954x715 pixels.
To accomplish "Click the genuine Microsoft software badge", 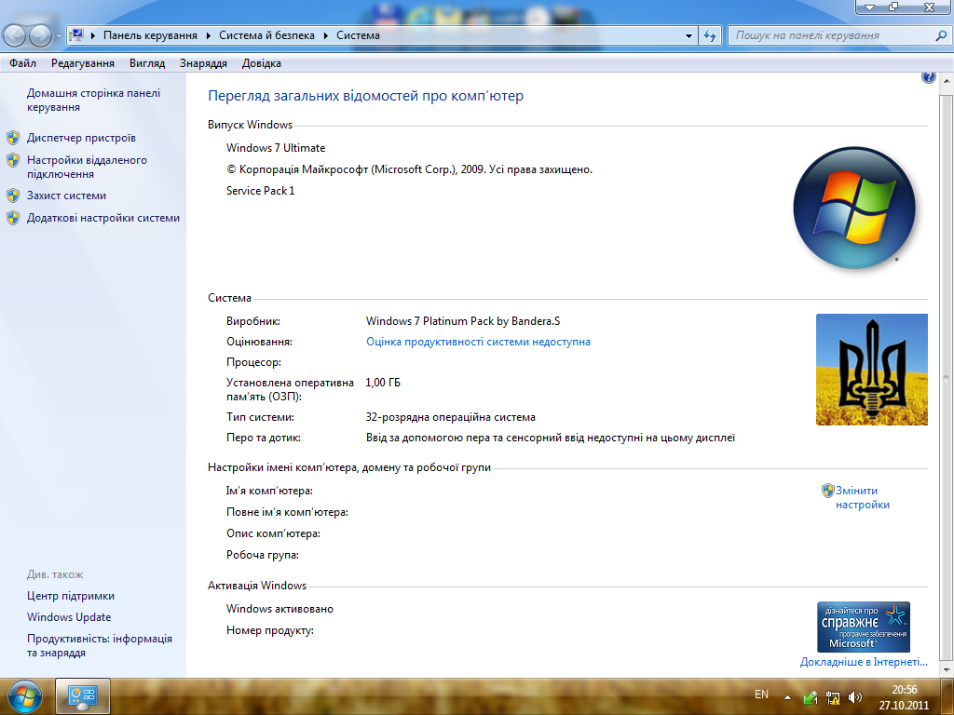I will point(864,627).
